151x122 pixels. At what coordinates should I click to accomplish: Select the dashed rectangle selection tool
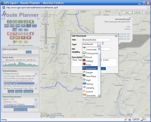point(34,26)
